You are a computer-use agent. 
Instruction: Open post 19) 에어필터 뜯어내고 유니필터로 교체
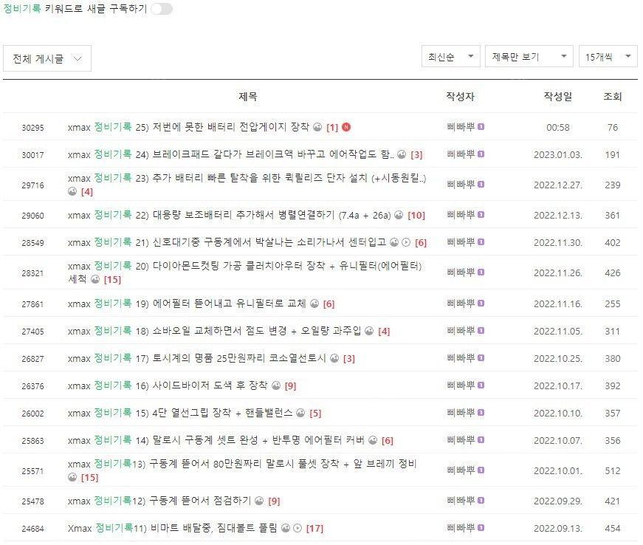click(187, 304)
